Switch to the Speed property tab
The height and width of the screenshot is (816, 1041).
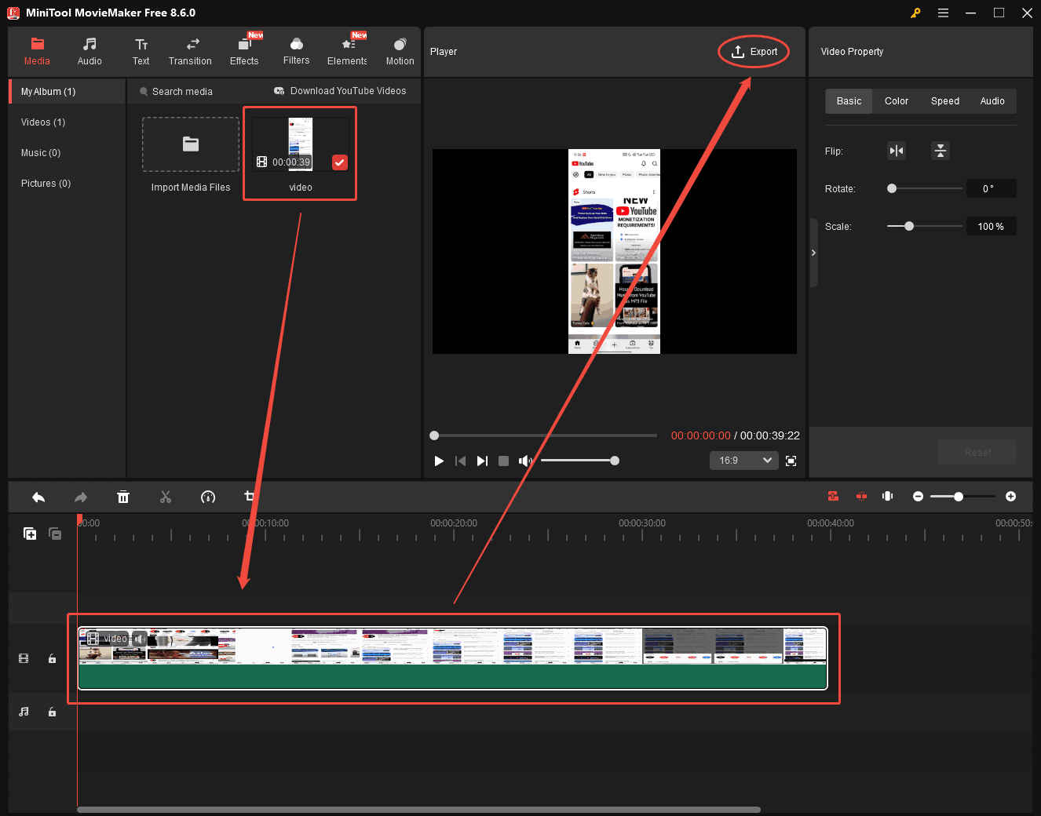coord(945,101)
